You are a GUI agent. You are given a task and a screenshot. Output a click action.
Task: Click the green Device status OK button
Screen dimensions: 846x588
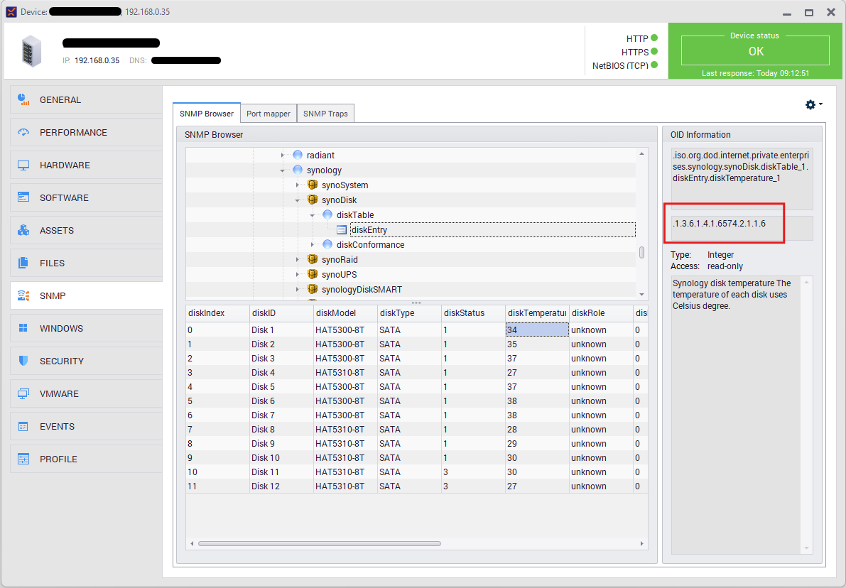[x=755, y=51]
